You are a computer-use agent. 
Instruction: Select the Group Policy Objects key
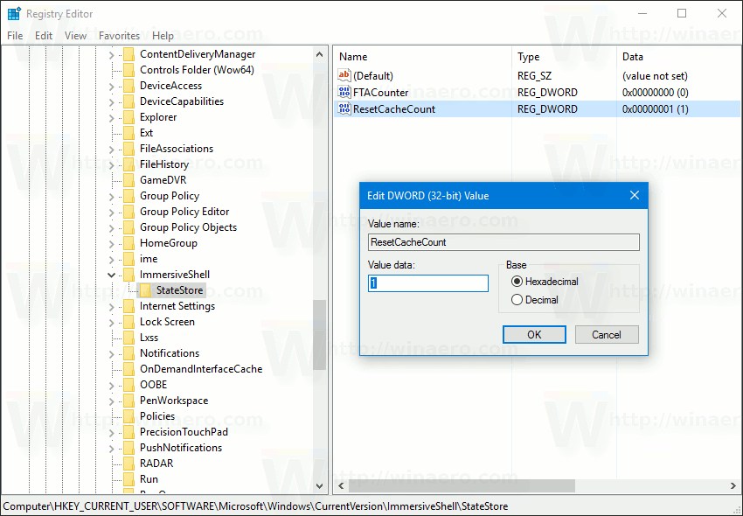tap(188, 227)
